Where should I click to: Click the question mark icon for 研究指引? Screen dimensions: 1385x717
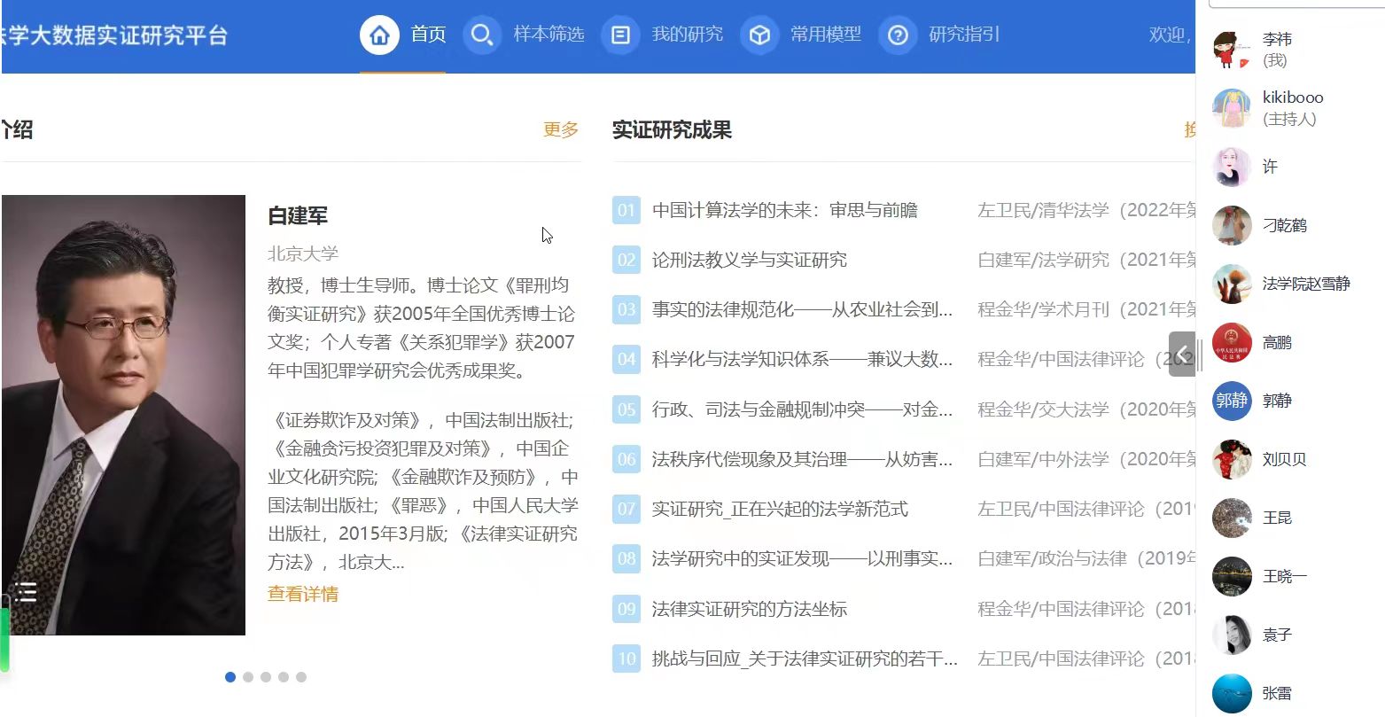click(898, 35)
